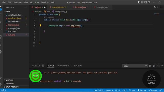The height and width of the screenshot is (92, 164).
Task: Open the Manage gear icon
Action: pyautogui.click(x=1, y=85)
